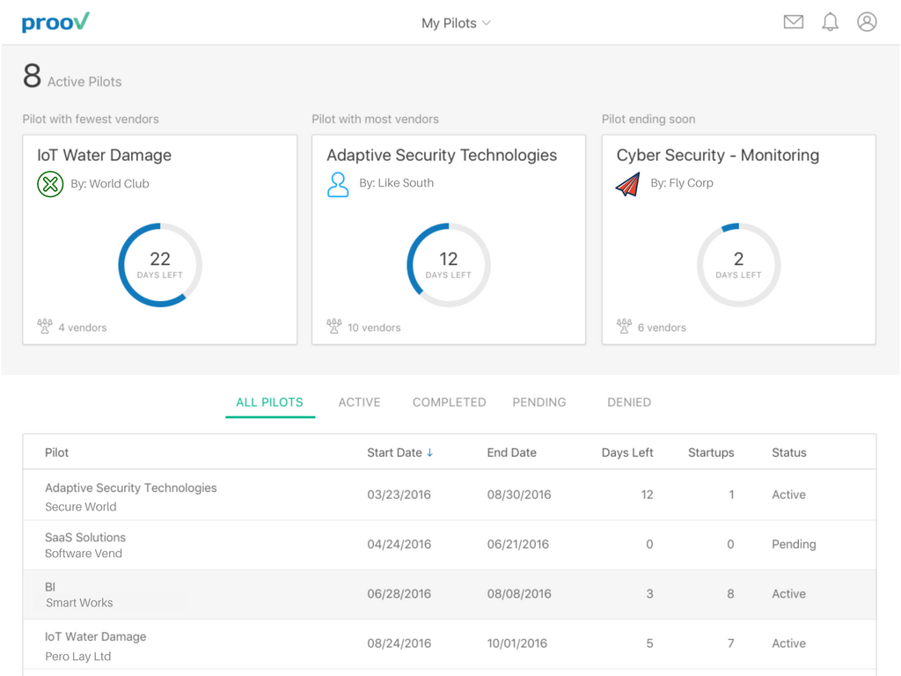This screenshot has height=676, width=901.
Task: Click the notifications bell icon
Action: coord(830,22)
